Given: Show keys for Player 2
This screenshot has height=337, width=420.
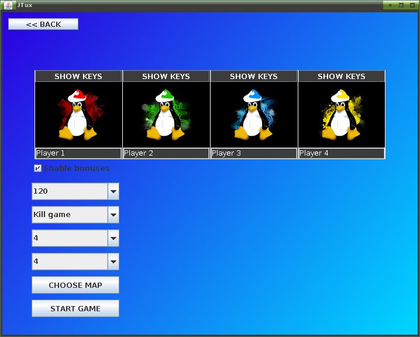Looking at the screenshot, I should 166,76.
